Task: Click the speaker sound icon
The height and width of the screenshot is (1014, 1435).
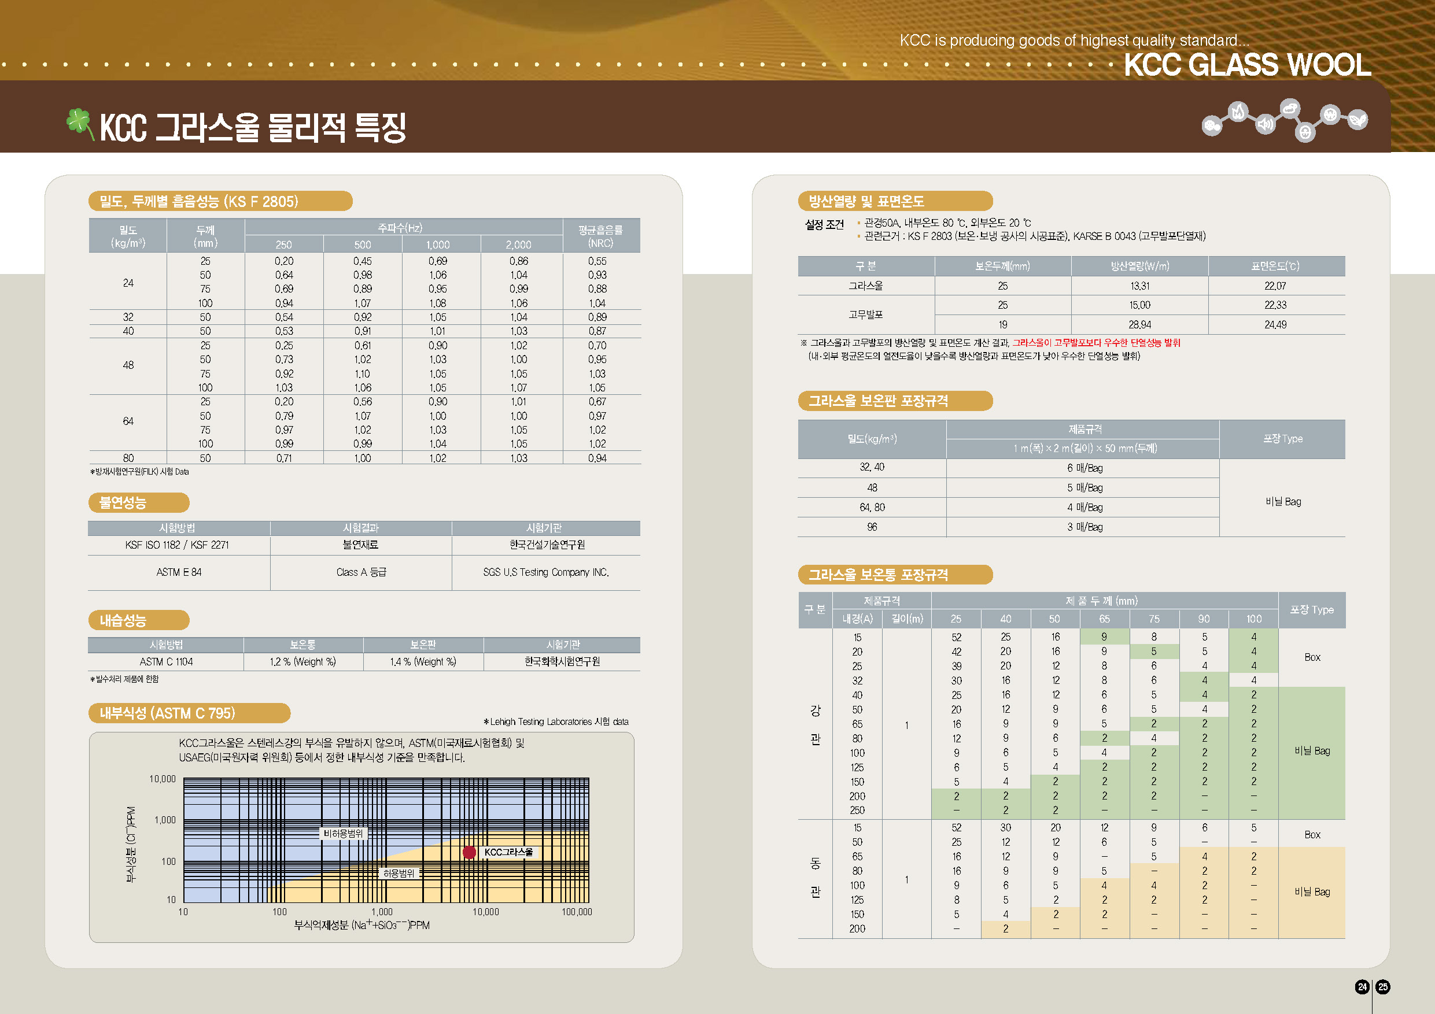Action: coord(1265,124)
